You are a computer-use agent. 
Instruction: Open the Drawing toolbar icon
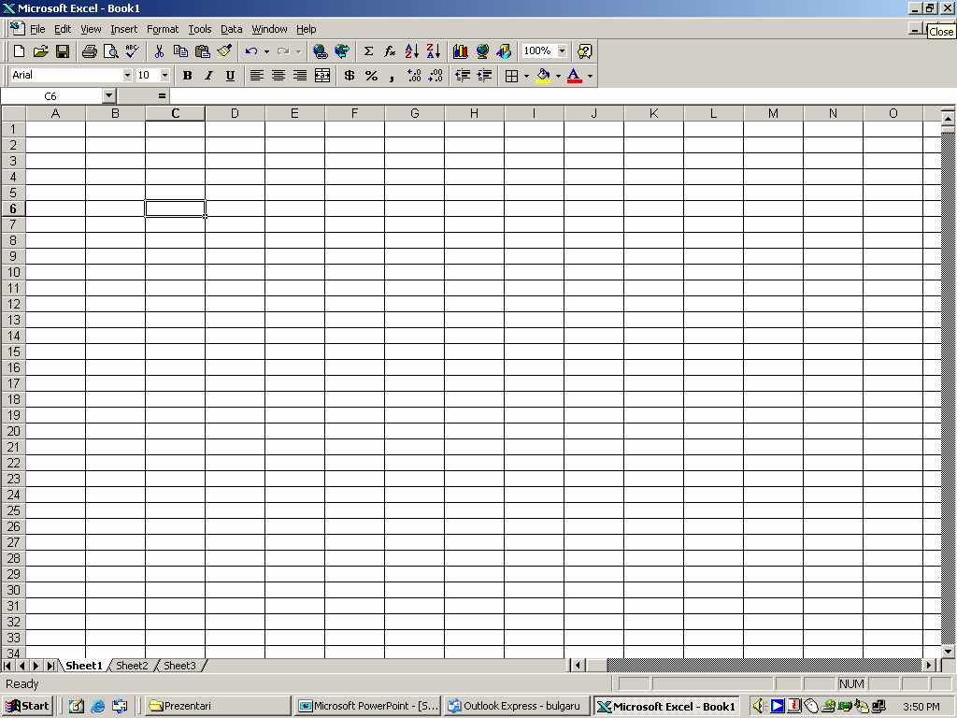point(504,51)
